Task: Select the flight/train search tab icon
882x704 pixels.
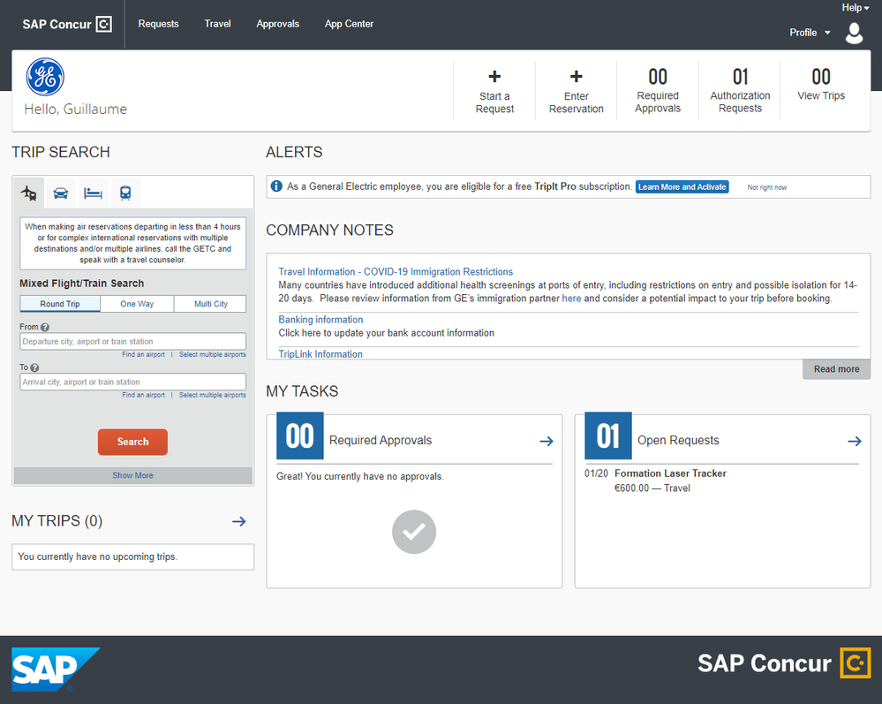Action: 28,193
